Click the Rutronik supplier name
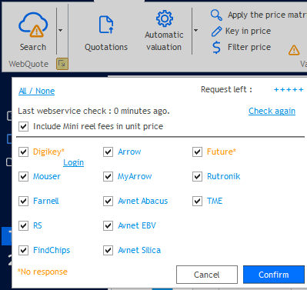This screenshot has height=290, width=307. click(224, 176)
